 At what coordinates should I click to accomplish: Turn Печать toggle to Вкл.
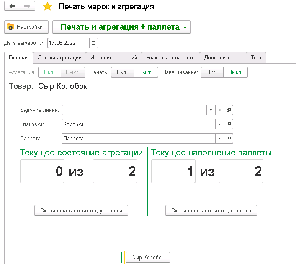pyautogui.click(x=122, y=72)
